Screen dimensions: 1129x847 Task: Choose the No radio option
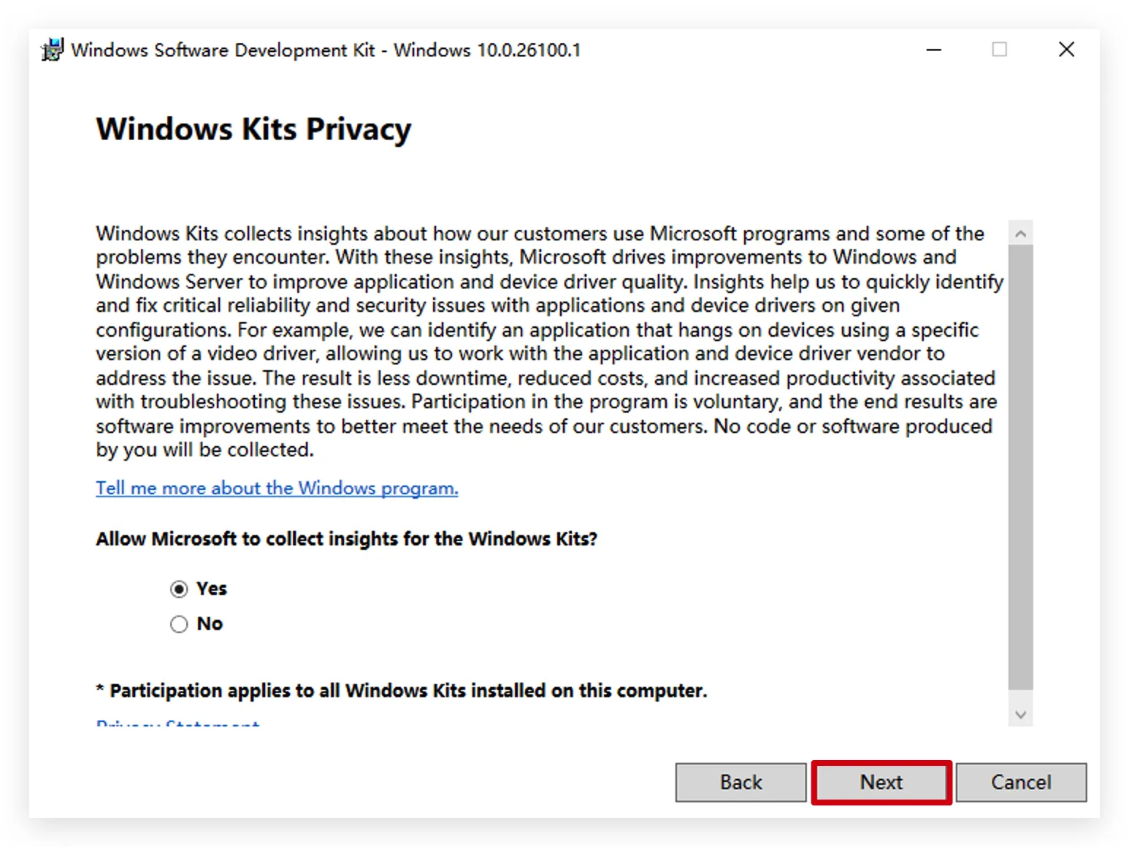pos(179,624)
